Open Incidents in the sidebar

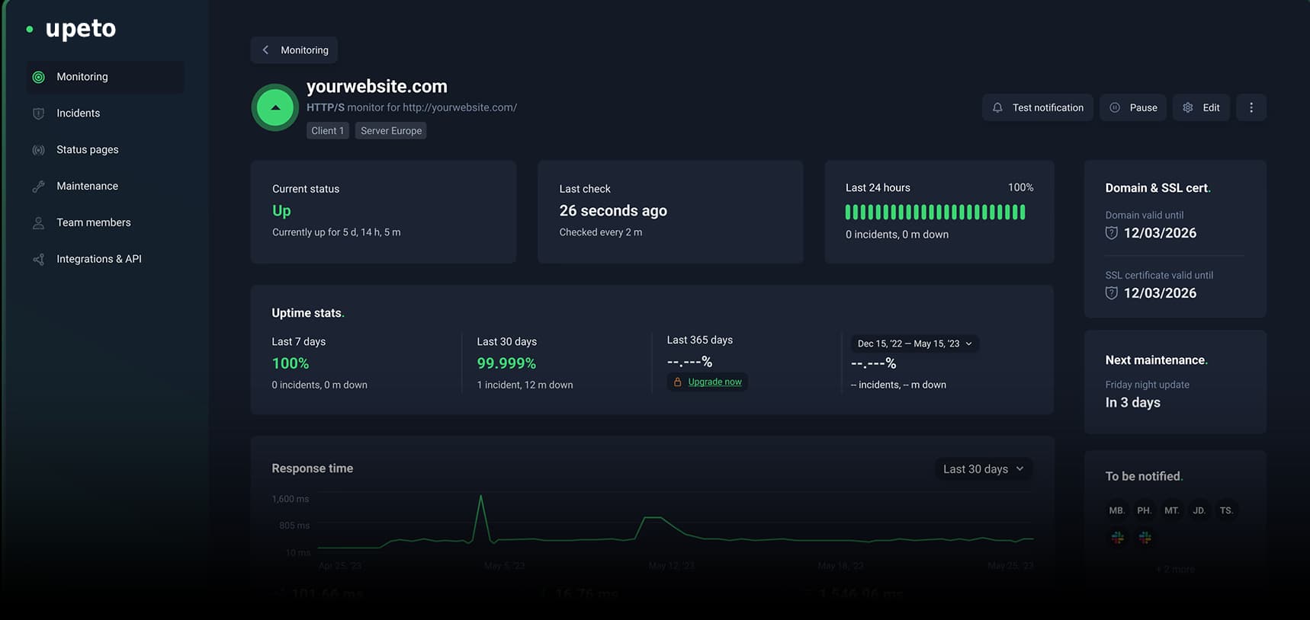coord(105,113)
